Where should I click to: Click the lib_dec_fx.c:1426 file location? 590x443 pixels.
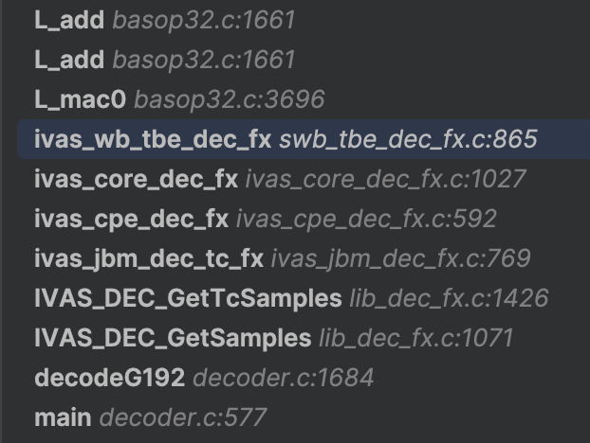pyautogui.click(x=449, y=298)
